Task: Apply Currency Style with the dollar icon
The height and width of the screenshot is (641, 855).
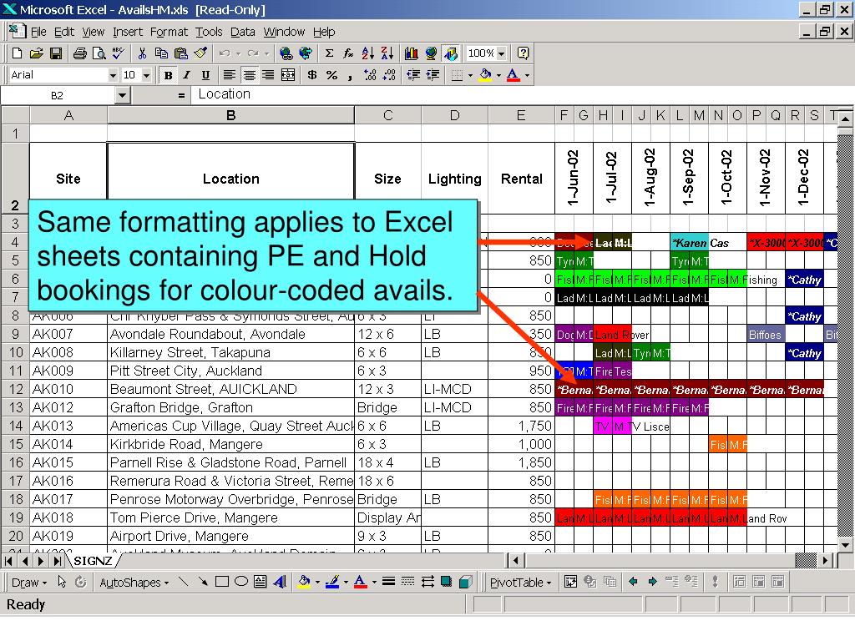Action: coord(312,75)
